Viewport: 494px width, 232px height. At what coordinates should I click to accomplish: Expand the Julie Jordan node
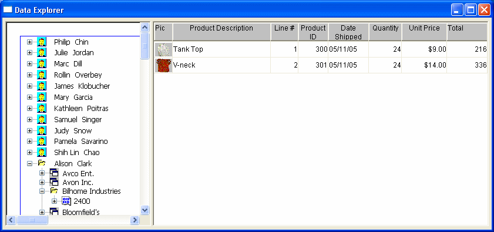tap(29, 53)
